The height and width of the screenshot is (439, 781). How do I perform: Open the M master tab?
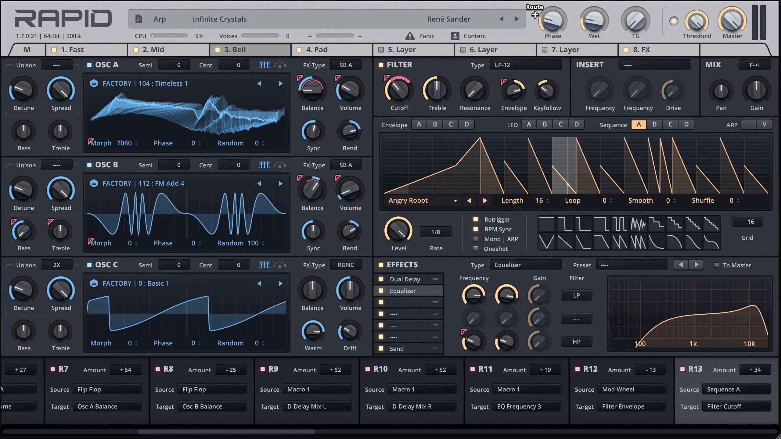(x=27, y=50)
